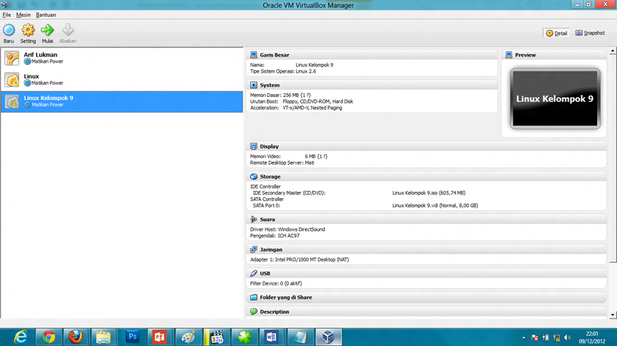
Task: Click the System section chip icon
Action: tap(254, 86)
